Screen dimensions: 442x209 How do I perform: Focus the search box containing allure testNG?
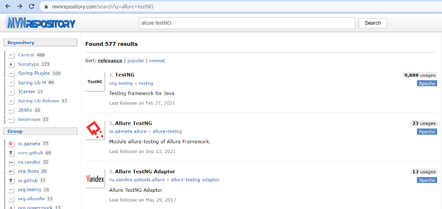pos(247,23)
